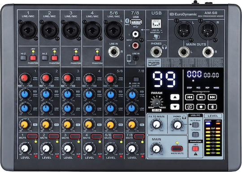Click the channel 4 LINE/MIC combo input jack
The height and width of the screenshot is (172, 242).
coord(92,30)
